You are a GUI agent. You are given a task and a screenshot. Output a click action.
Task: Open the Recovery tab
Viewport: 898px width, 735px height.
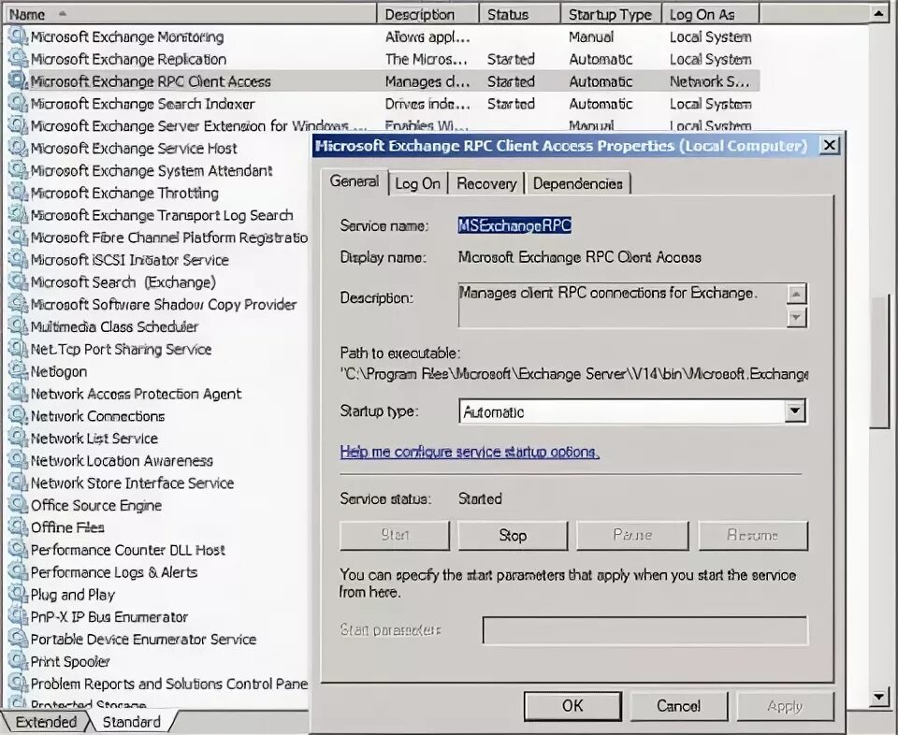click(x=486, y=183)
